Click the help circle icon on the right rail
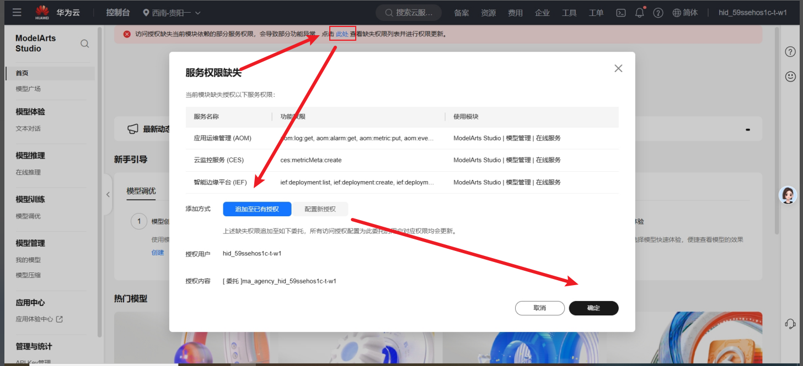Screen dimensions: 803x366 [x=790, y=51]
